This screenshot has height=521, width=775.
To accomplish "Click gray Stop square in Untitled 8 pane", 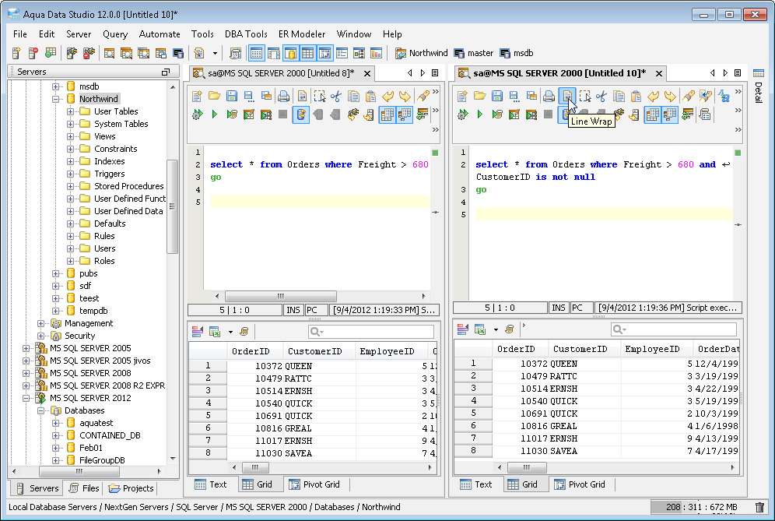I will pos(282,114).
